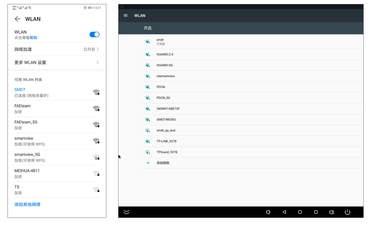Tap the FAEteam_5G Wi-Fi signal icon
The image size is (372, 225).
pos(96,125)
